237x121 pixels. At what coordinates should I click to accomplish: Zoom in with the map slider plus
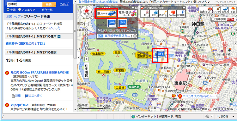coord(87,59)
